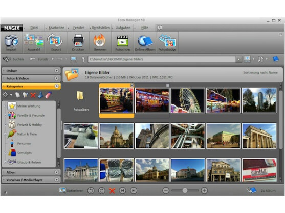The height and width of the screenshot is (213, 285).
Task: Delete photo with bottom red X
Action: 112,191
